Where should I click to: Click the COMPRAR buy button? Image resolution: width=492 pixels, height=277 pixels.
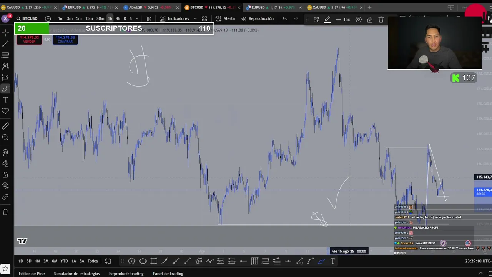point(65,40)
